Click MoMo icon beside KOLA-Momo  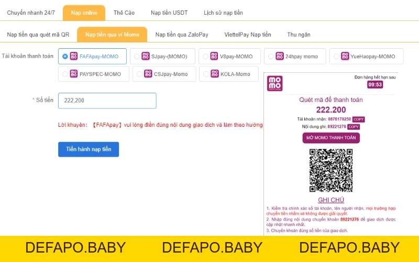[215, 73]
